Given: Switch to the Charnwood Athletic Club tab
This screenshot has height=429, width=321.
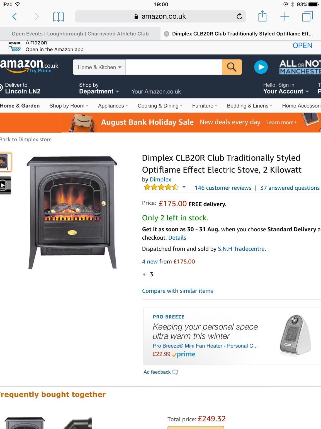Looking at the screenshot, I should point(80,34).
